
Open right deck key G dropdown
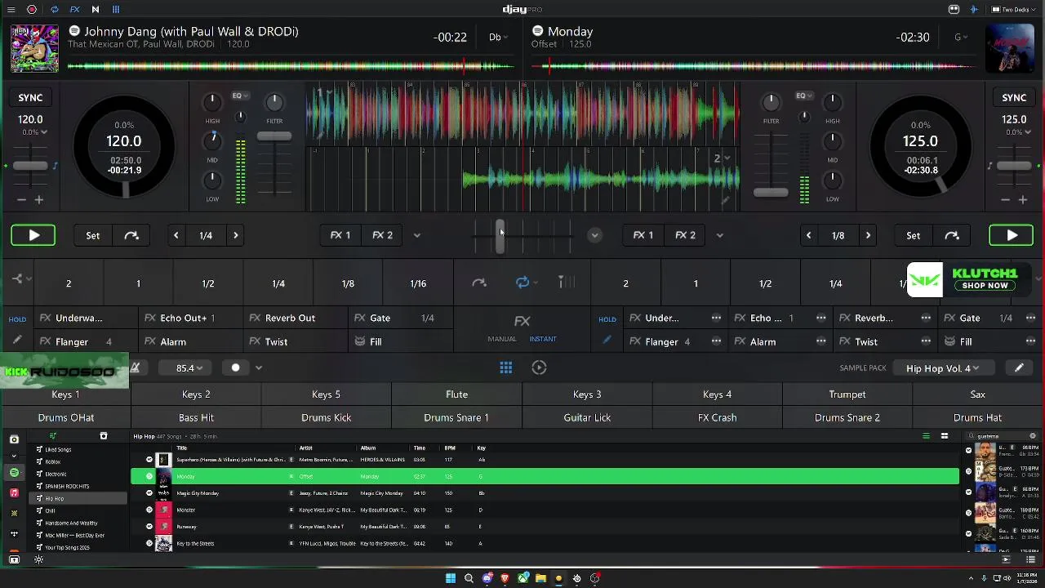(x=961, y=37)
